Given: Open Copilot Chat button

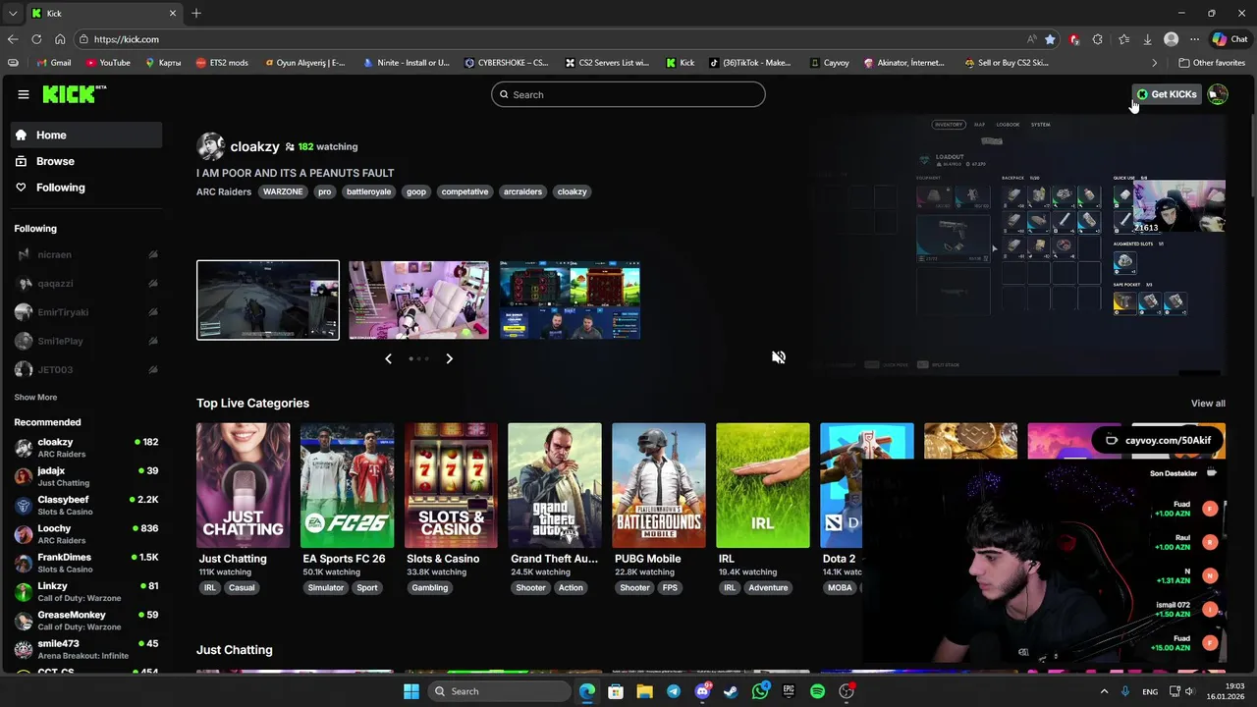Looking at the screenshot, I should (x=1230, y=39).
